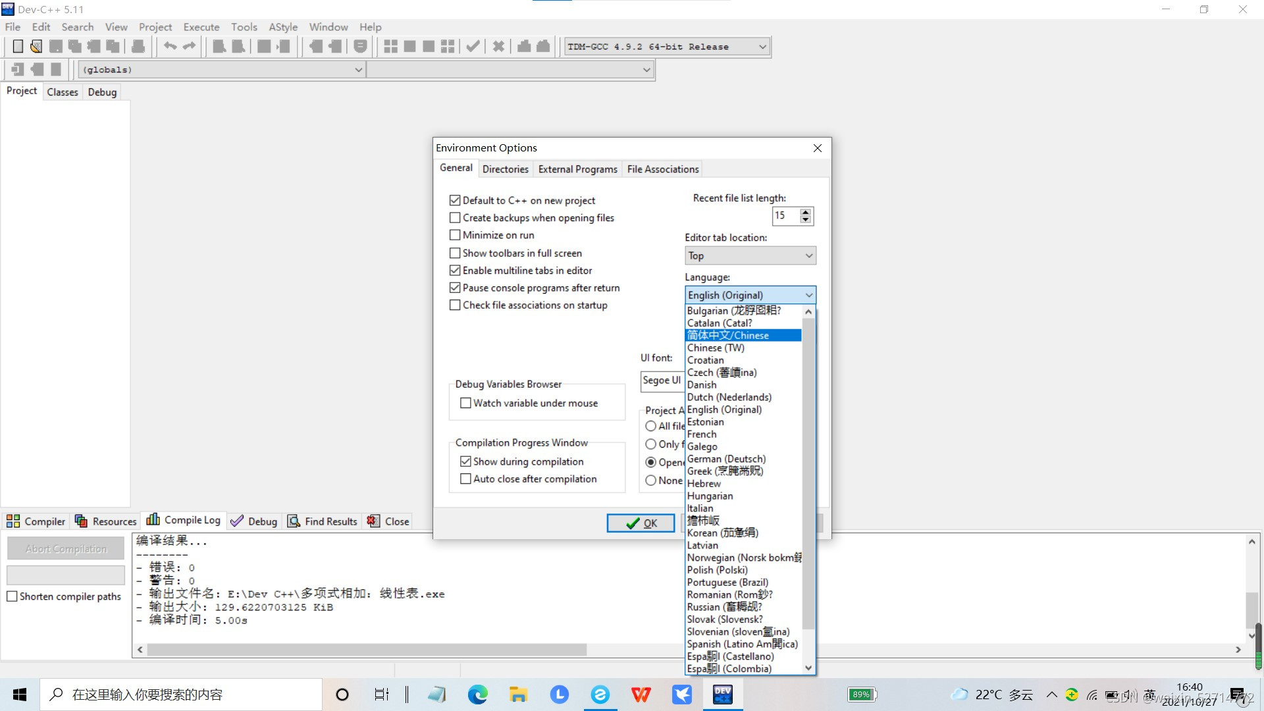This screenshot has width=1264, height=711.
Task: Click the Compiler tab icon
Action: 13,521
